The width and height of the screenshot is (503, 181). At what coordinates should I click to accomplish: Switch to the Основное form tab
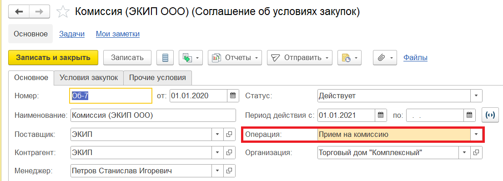click(x=31, y=77)
